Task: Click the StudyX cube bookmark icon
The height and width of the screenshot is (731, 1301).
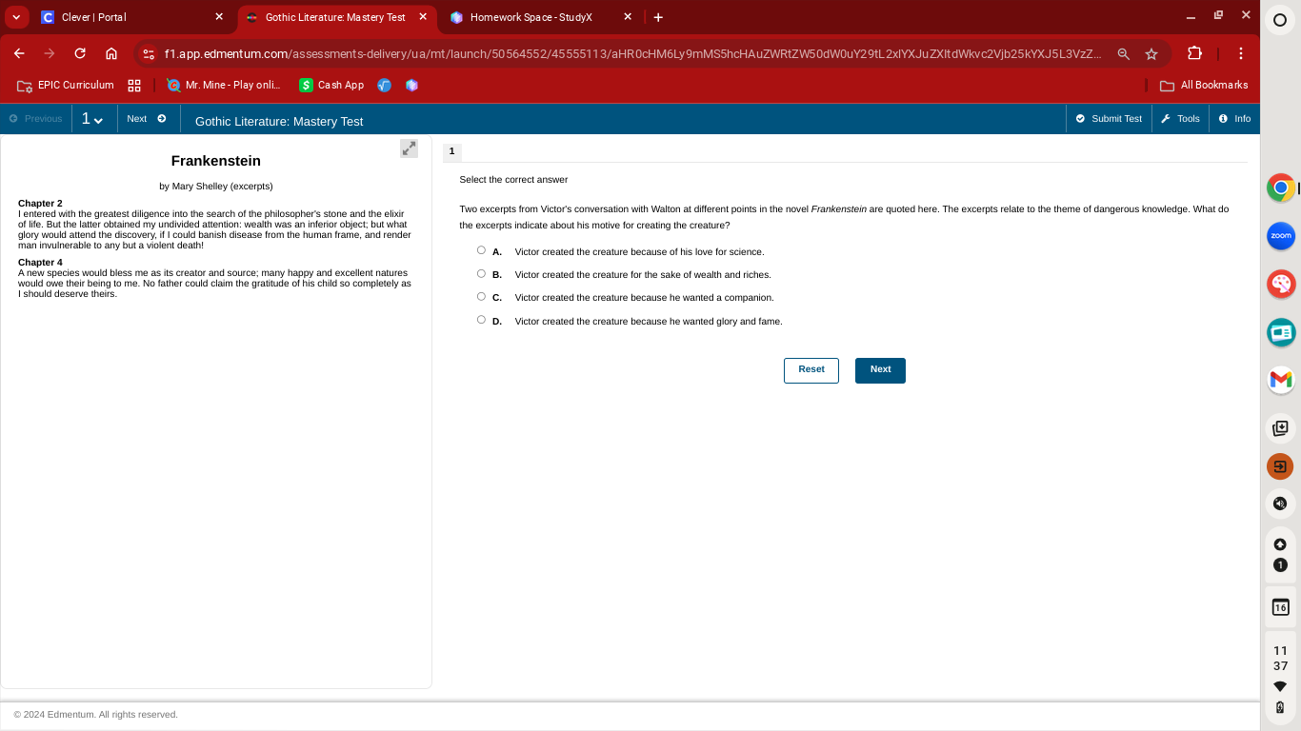Action: coord(411,85)
